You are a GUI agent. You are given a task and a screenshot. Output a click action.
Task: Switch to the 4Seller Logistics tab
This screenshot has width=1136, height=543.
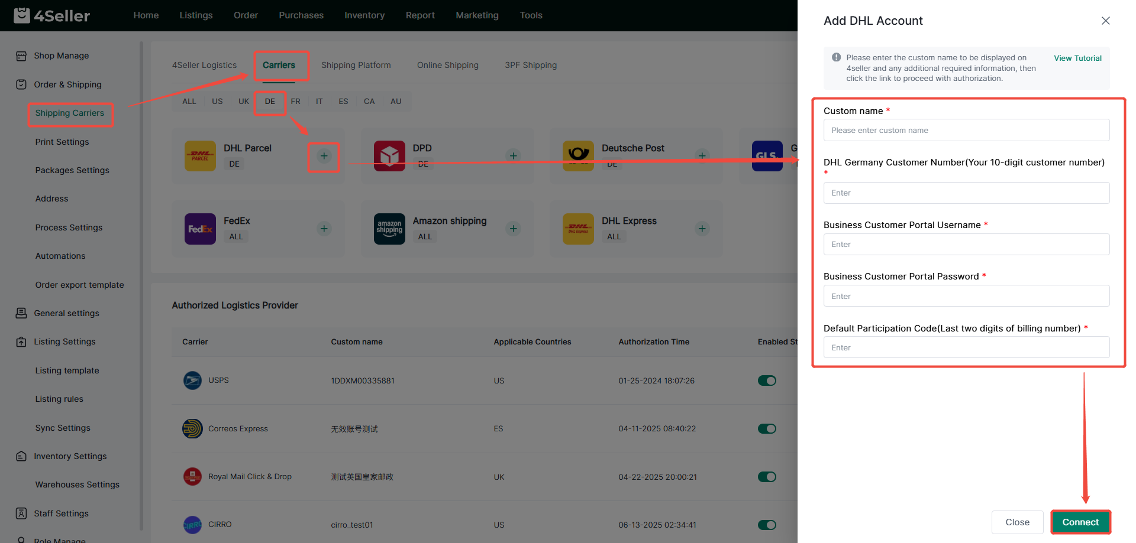tap(204, 65)
